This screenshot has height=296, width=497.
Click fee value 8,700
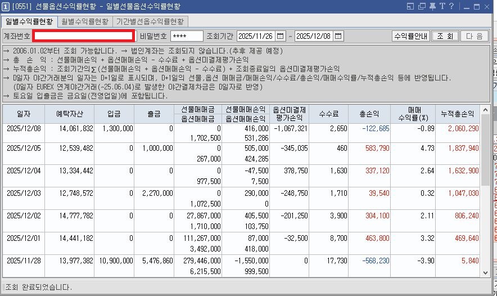click(x=338, y=238)
